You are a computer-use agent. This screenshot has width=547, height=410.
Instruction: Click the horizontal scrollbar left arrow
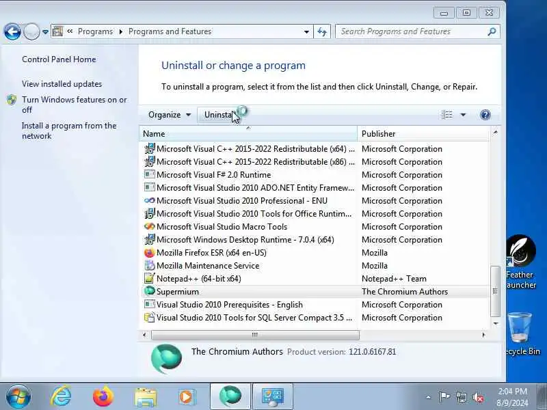144,335
